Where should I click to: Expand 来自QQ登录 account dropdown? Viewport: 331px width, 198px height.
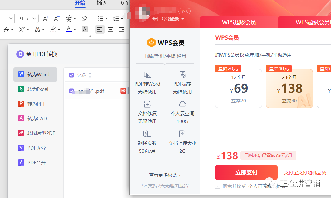(x=183, y=19)
